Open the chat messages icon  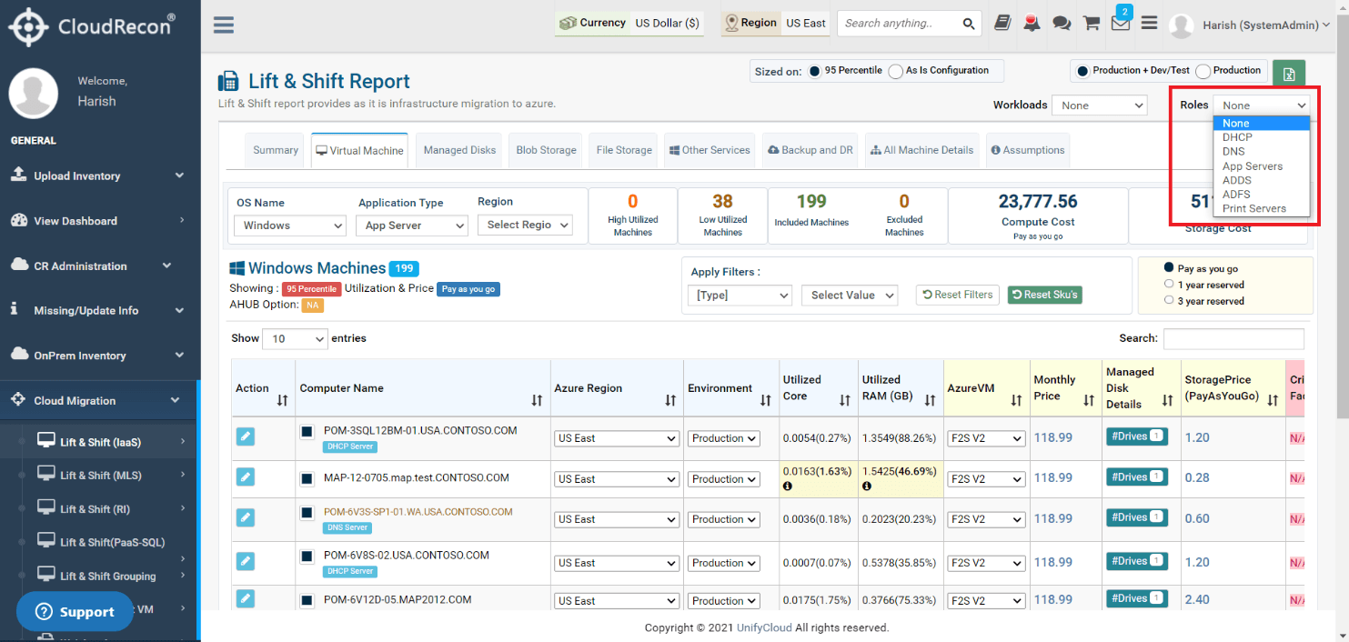tap(1062, 24)
